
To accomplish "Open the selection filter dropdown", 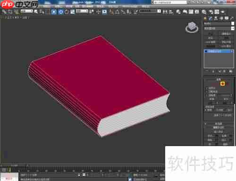I will [27, 11].
